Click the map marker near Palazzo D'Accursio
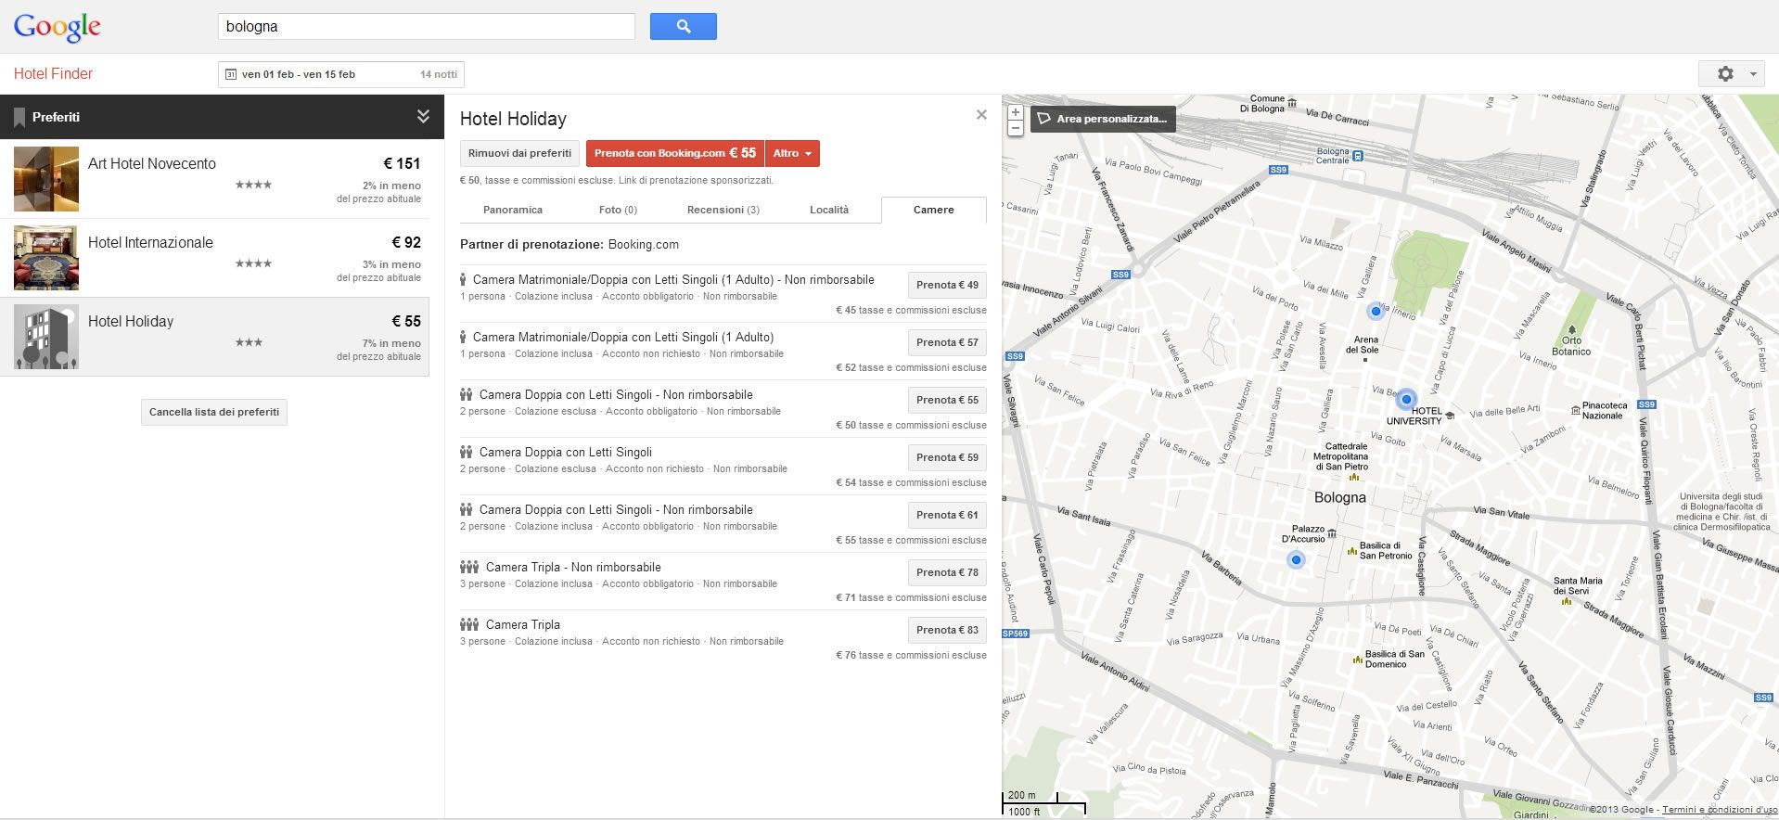 coord(1296,559)
